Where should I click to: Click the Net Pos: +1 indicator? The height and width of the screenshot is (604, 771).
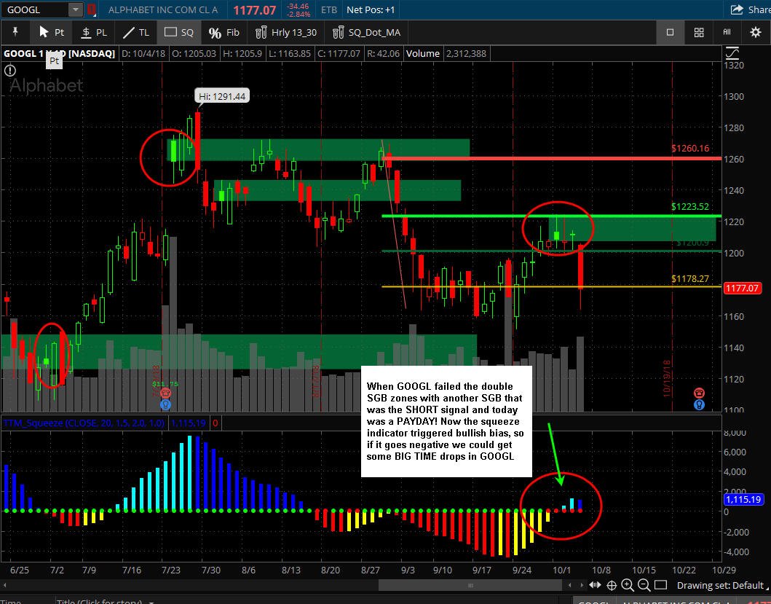pyautogui.click(x=371, y=9)
